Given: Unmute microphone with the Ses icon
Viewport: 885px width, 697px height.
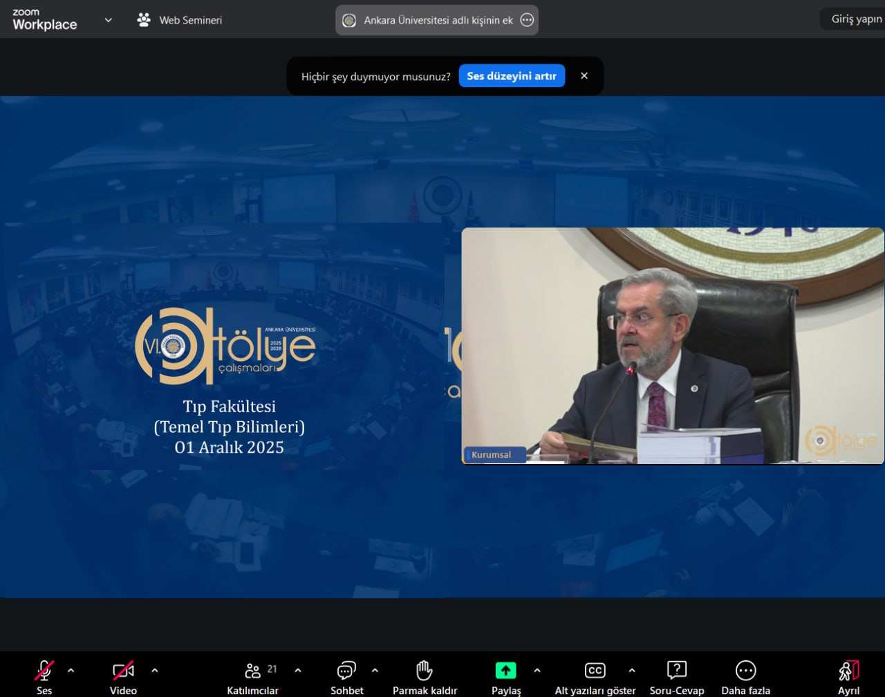Looking at the screenshot, I should click(x=44, y=671).
